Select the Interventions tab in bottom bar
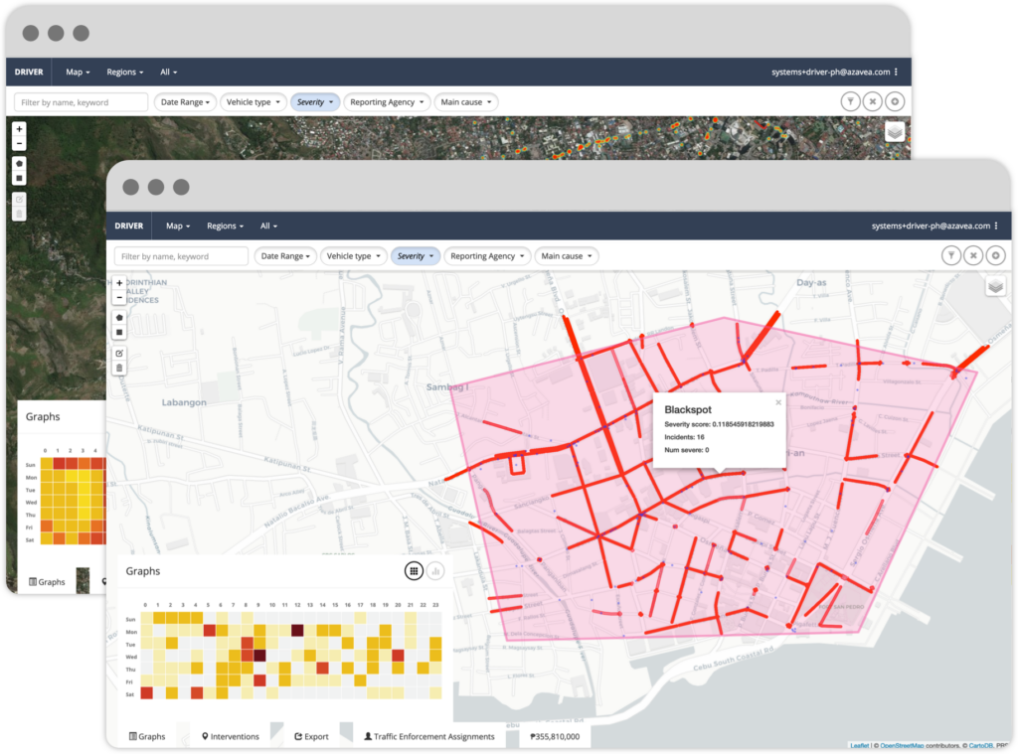The height and width of the screenshot is (754, 1018). tap(231, 736)
